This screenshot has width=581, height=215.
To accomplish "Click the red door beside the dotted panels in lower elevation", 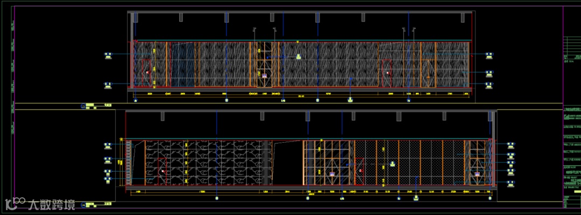I will pos(359,171).
